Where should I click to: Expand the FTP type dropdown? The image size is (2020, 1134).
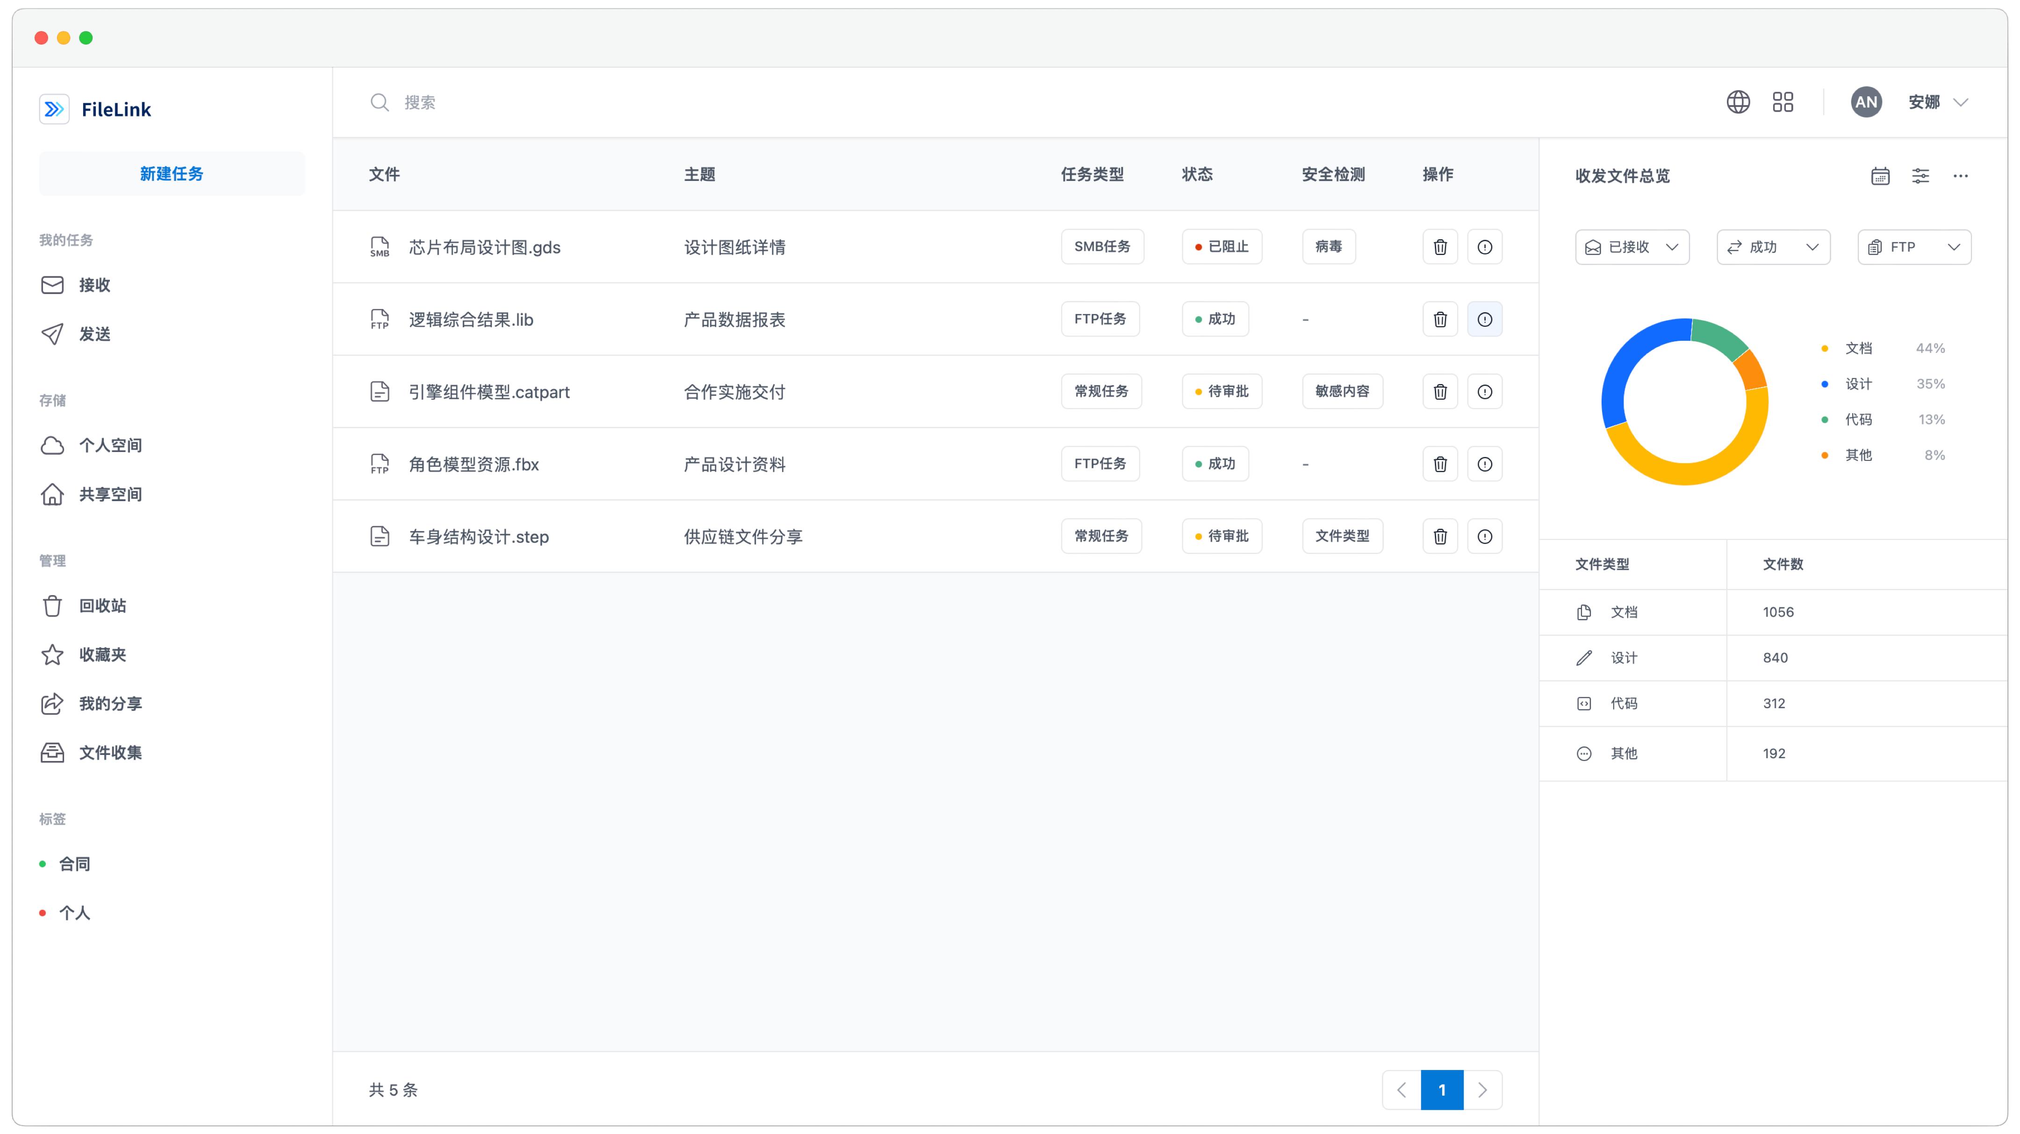pos(1914,247)
